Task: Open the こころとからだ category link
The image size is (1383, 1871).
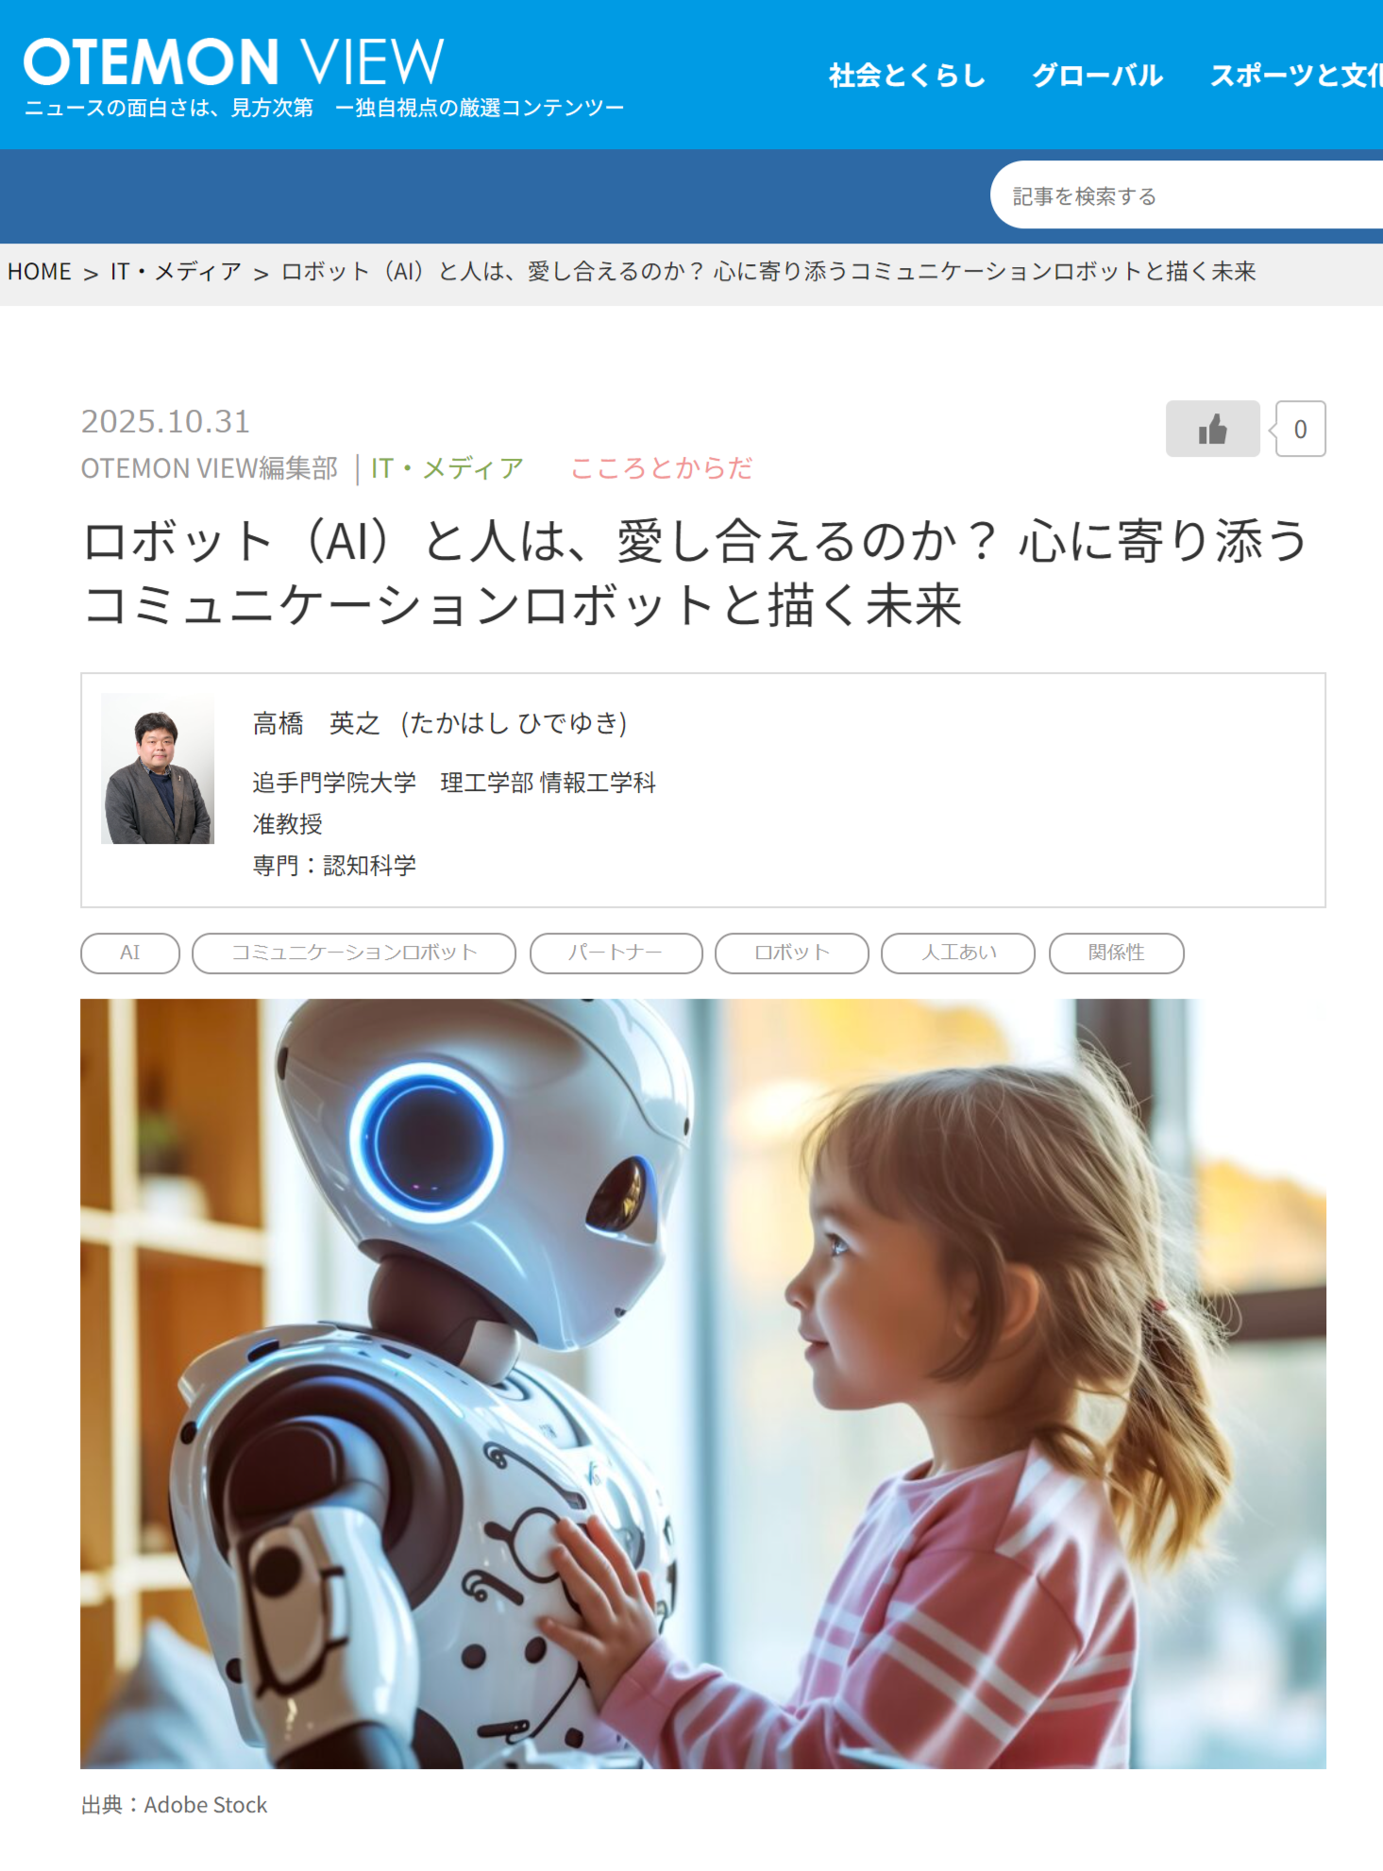Action: coord(661,468)
